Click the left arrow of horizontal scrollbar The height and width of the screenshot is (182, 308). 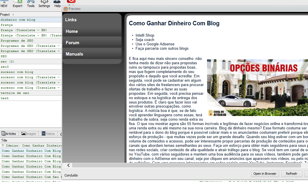[68, 165]
